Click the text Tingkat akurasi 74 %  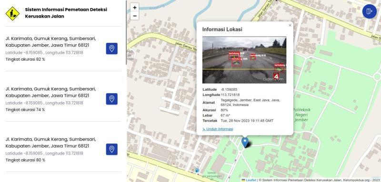pos(25,110)
